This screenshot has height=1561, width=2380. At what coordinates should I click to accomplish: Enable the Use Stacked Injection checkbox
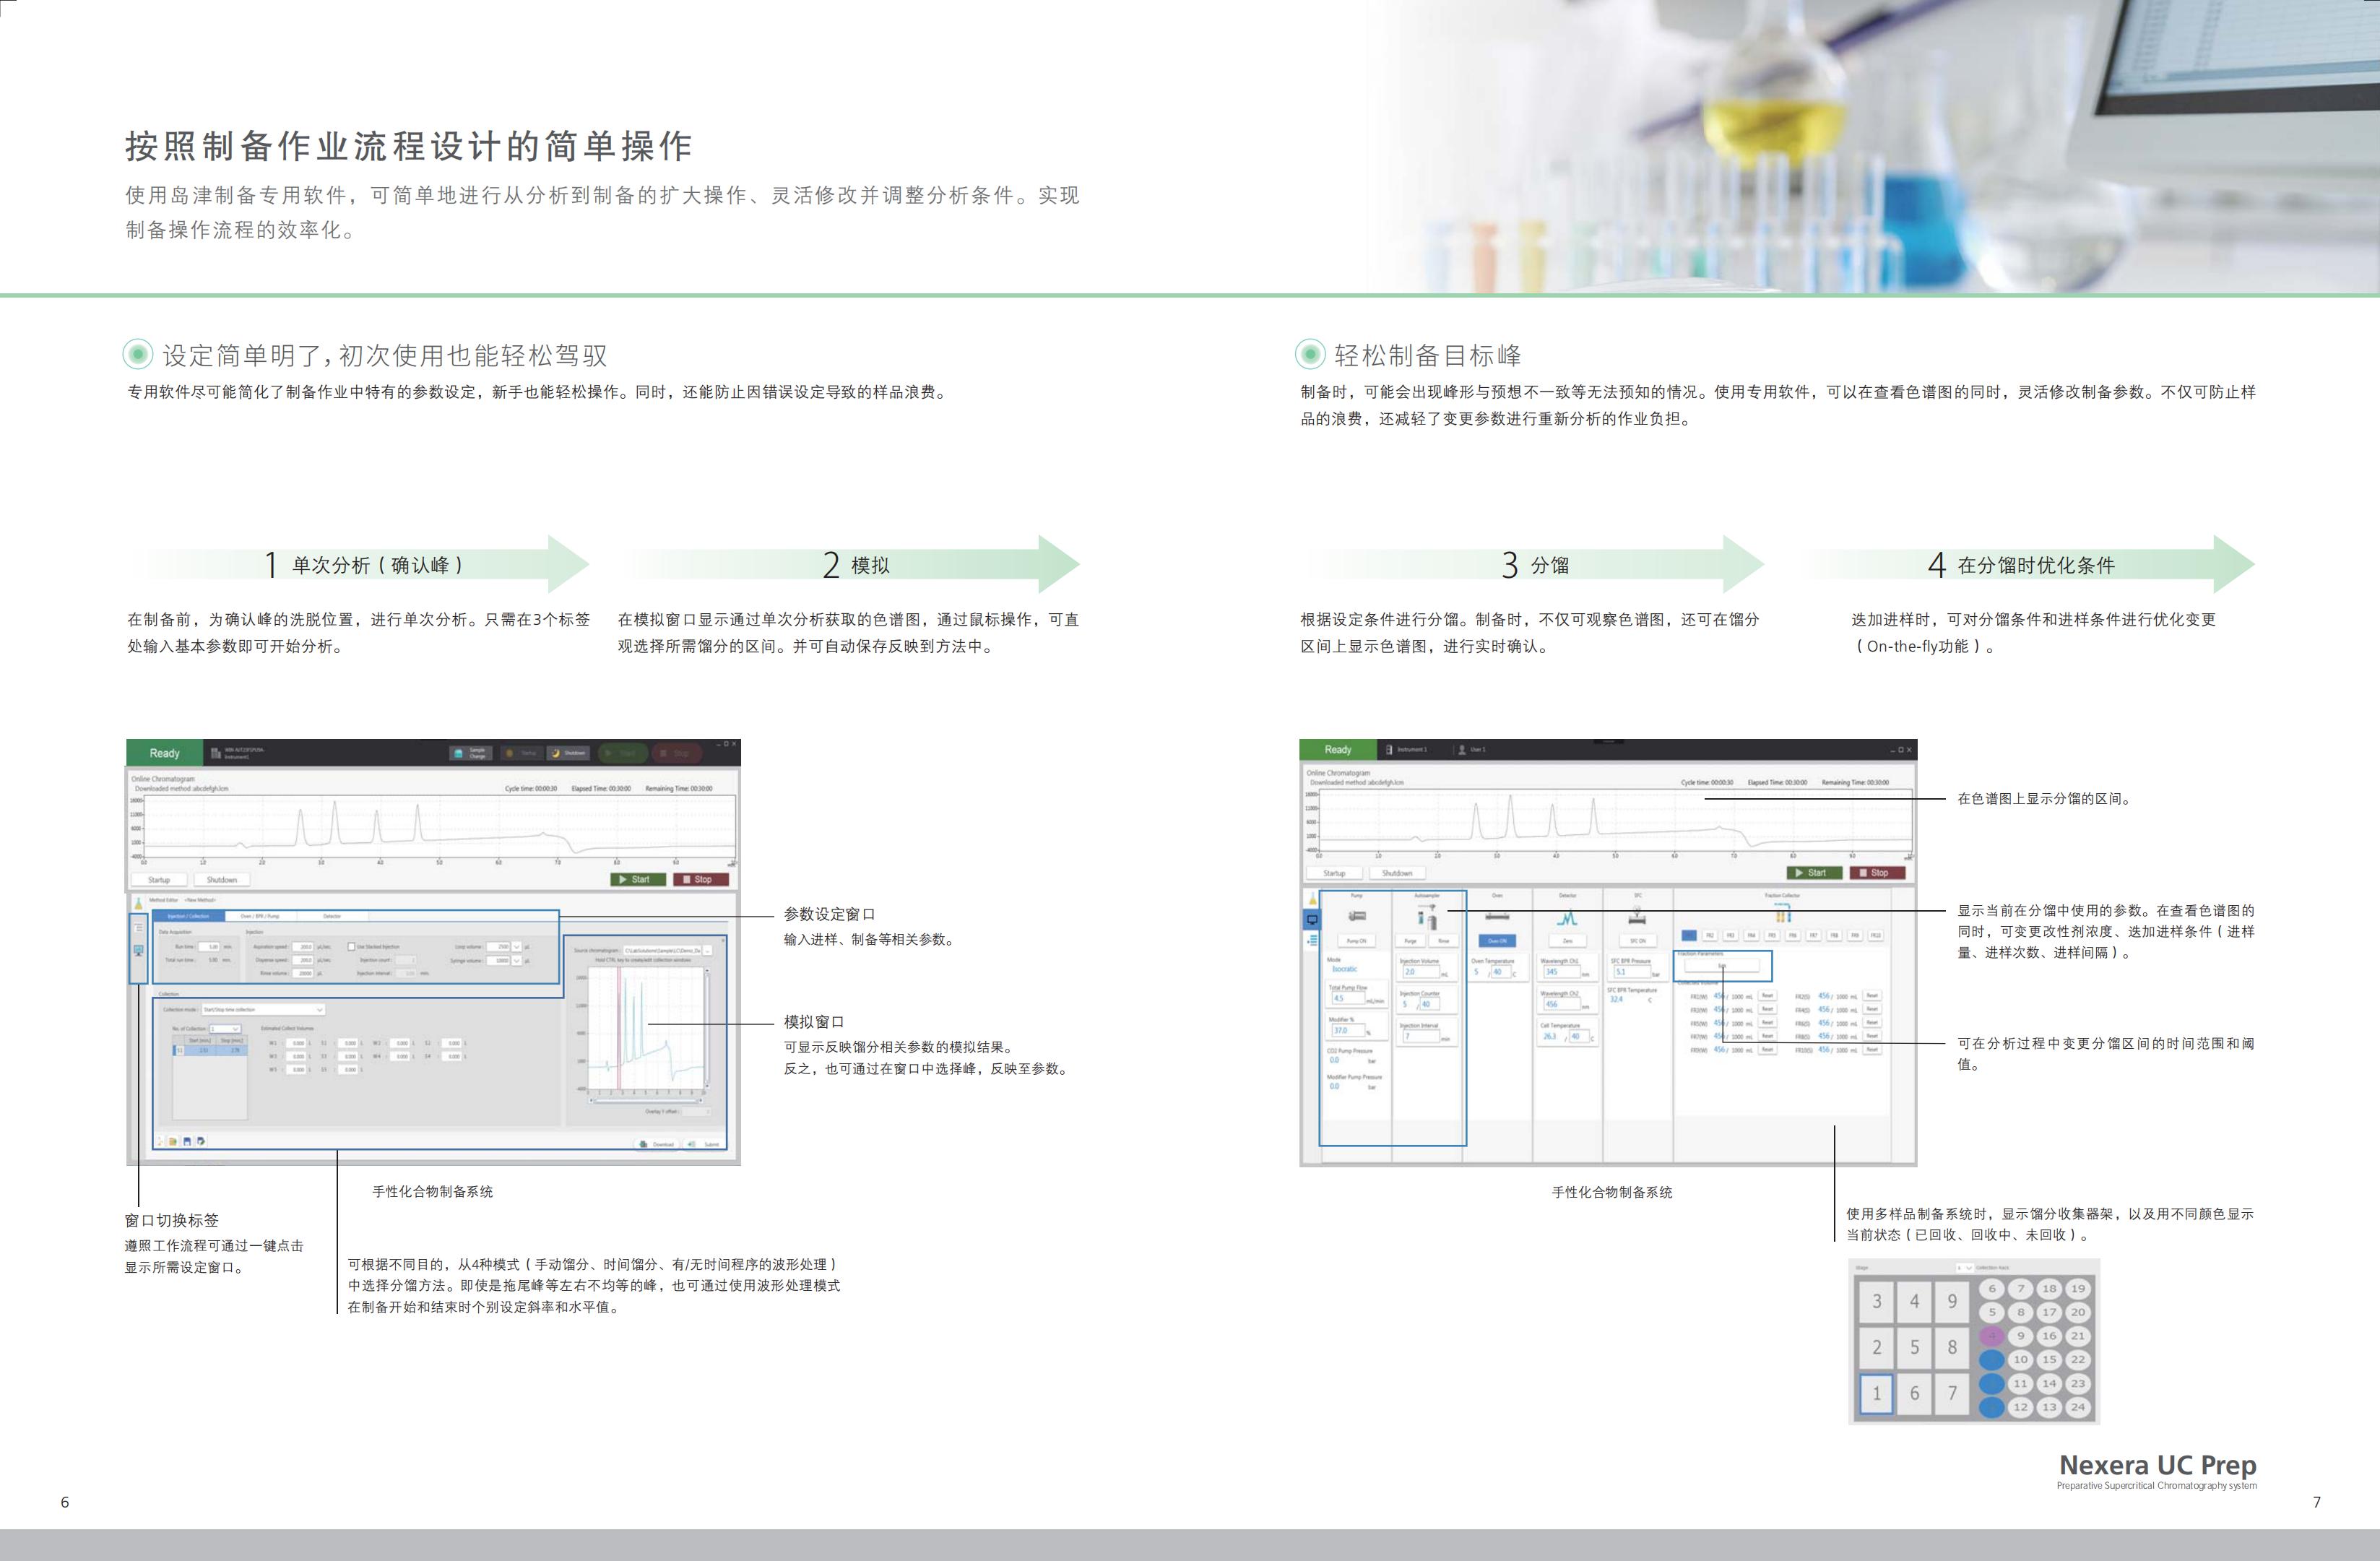point(351,946)
